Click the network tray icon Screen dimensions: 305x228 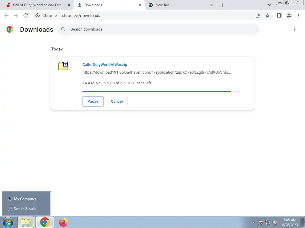[x=268, y=222]
